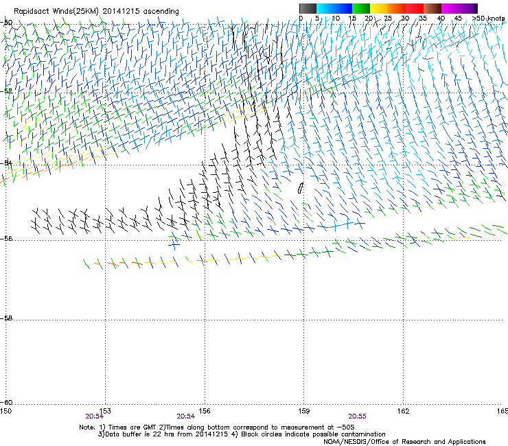
Task: Click the longitude label '153'
Action: tap(105, 411)
